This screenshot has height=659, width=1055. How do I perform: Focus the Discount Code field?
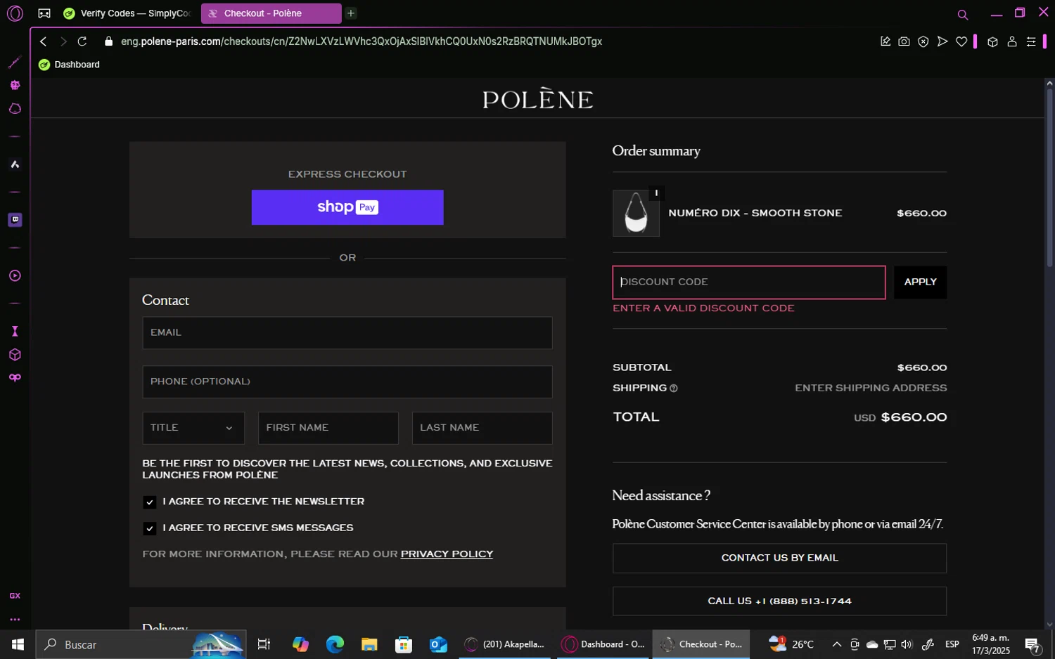coord(749,282)
